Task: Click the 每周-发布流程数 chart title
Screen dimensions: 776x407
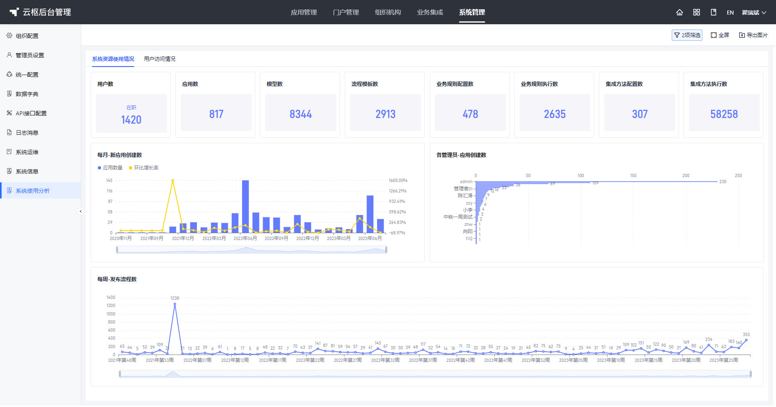Action: tap(117, 279)
